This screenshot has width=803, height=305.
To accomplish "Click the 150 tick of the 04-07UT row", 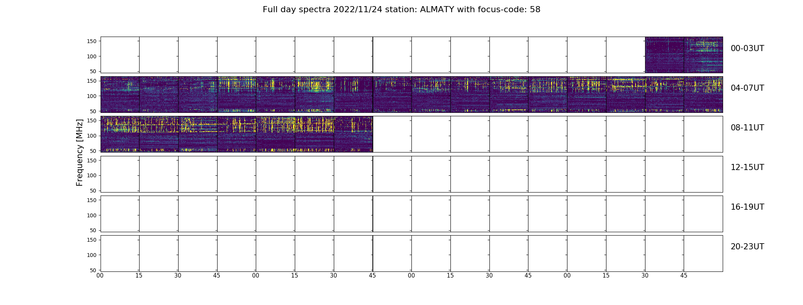I will [92, 81].
